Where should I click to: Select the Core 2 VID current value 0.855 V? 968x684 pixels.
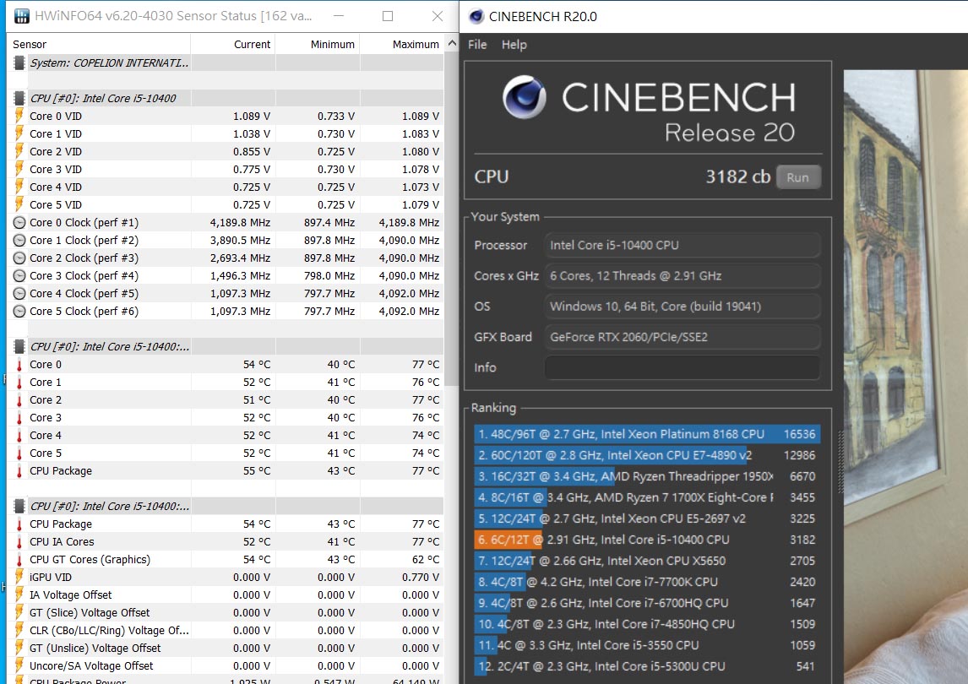click(x=251, y=151)
